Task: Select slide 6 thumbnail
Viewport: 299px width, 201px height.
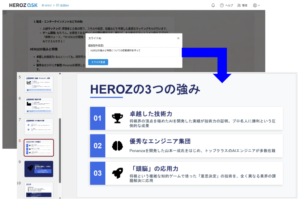Action: (x=39, y=105)
